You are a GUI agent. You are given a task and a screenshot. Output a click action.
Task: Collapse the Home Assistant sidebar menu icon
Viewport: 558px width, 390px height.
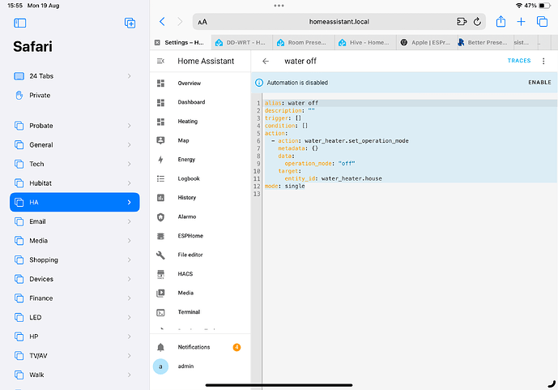click(x=160, y=62)
